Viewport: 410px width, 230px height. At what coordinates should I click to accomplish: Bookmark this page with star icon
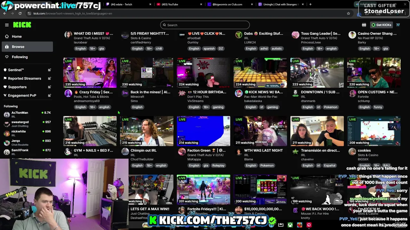coord(348,13)
